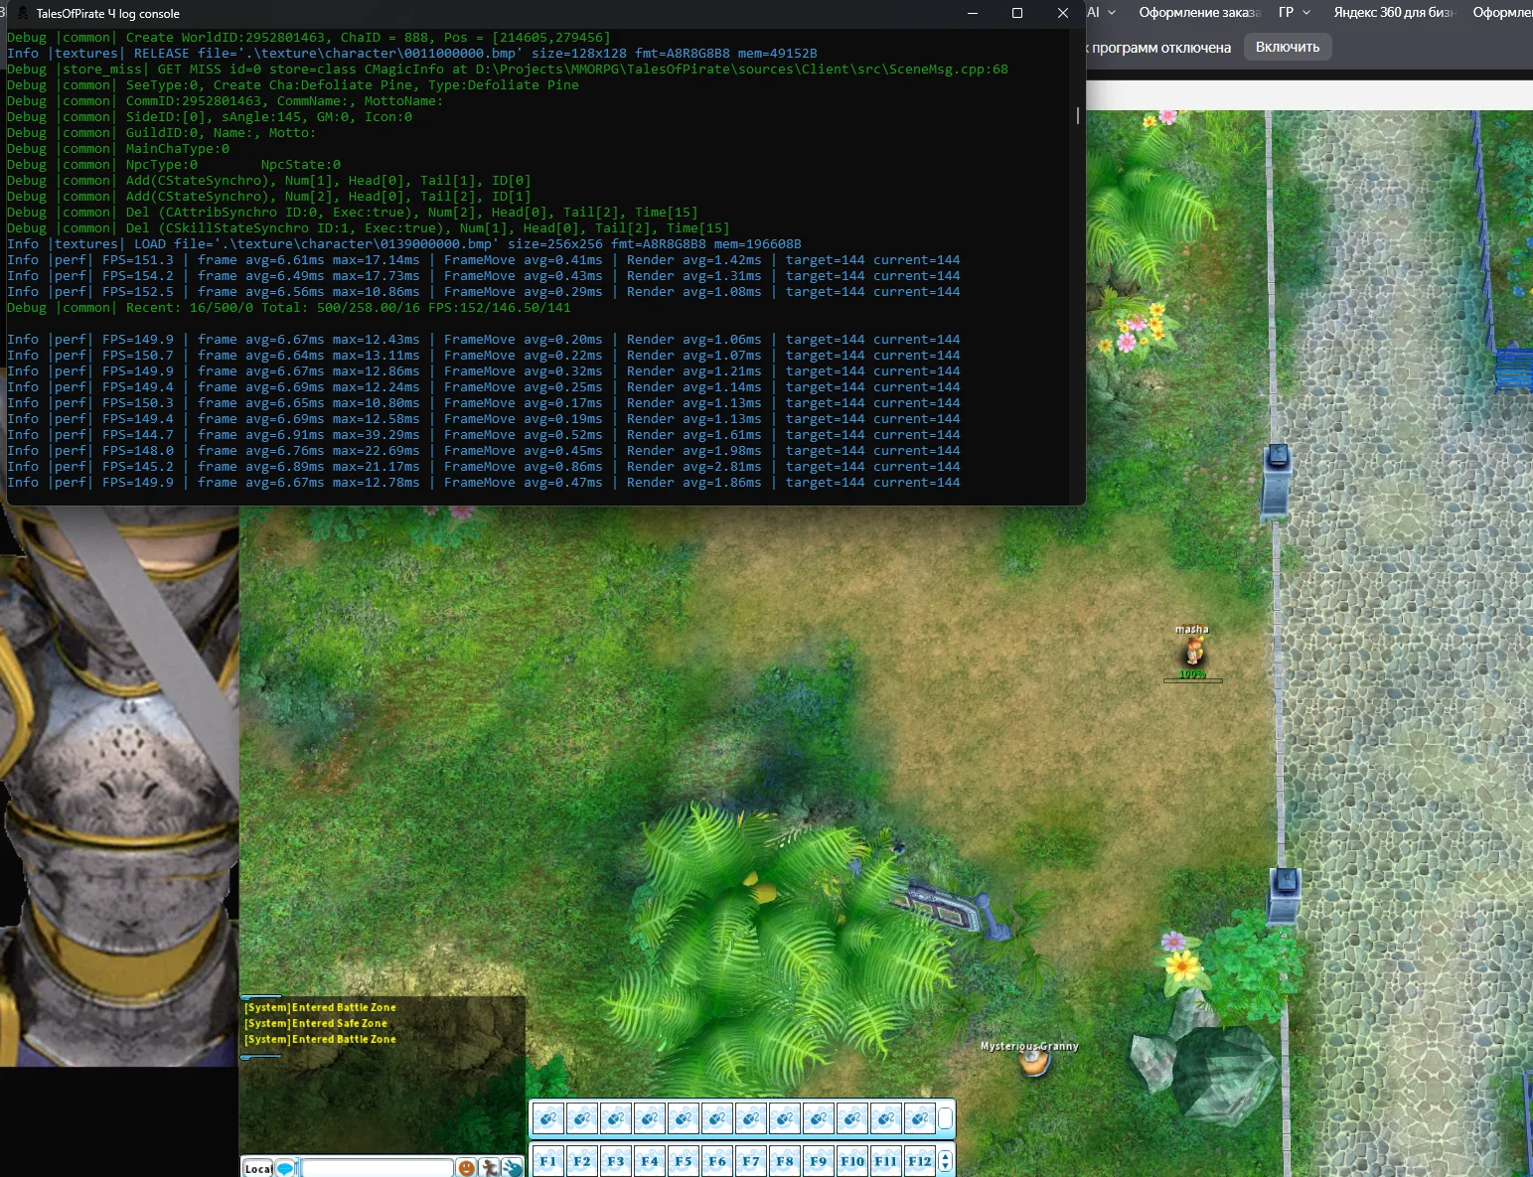Image resolution: width=1533 pixels, height=1177 pixels.
Task: Expand the AI bookmark folder in browser
Action: tap(1101, 13)
